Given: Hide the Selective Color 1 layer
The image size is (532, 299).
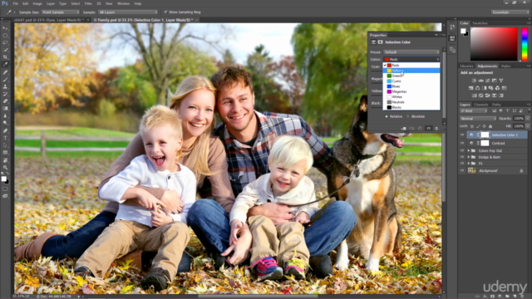Looking at the screenshot, I should [462, 135].
